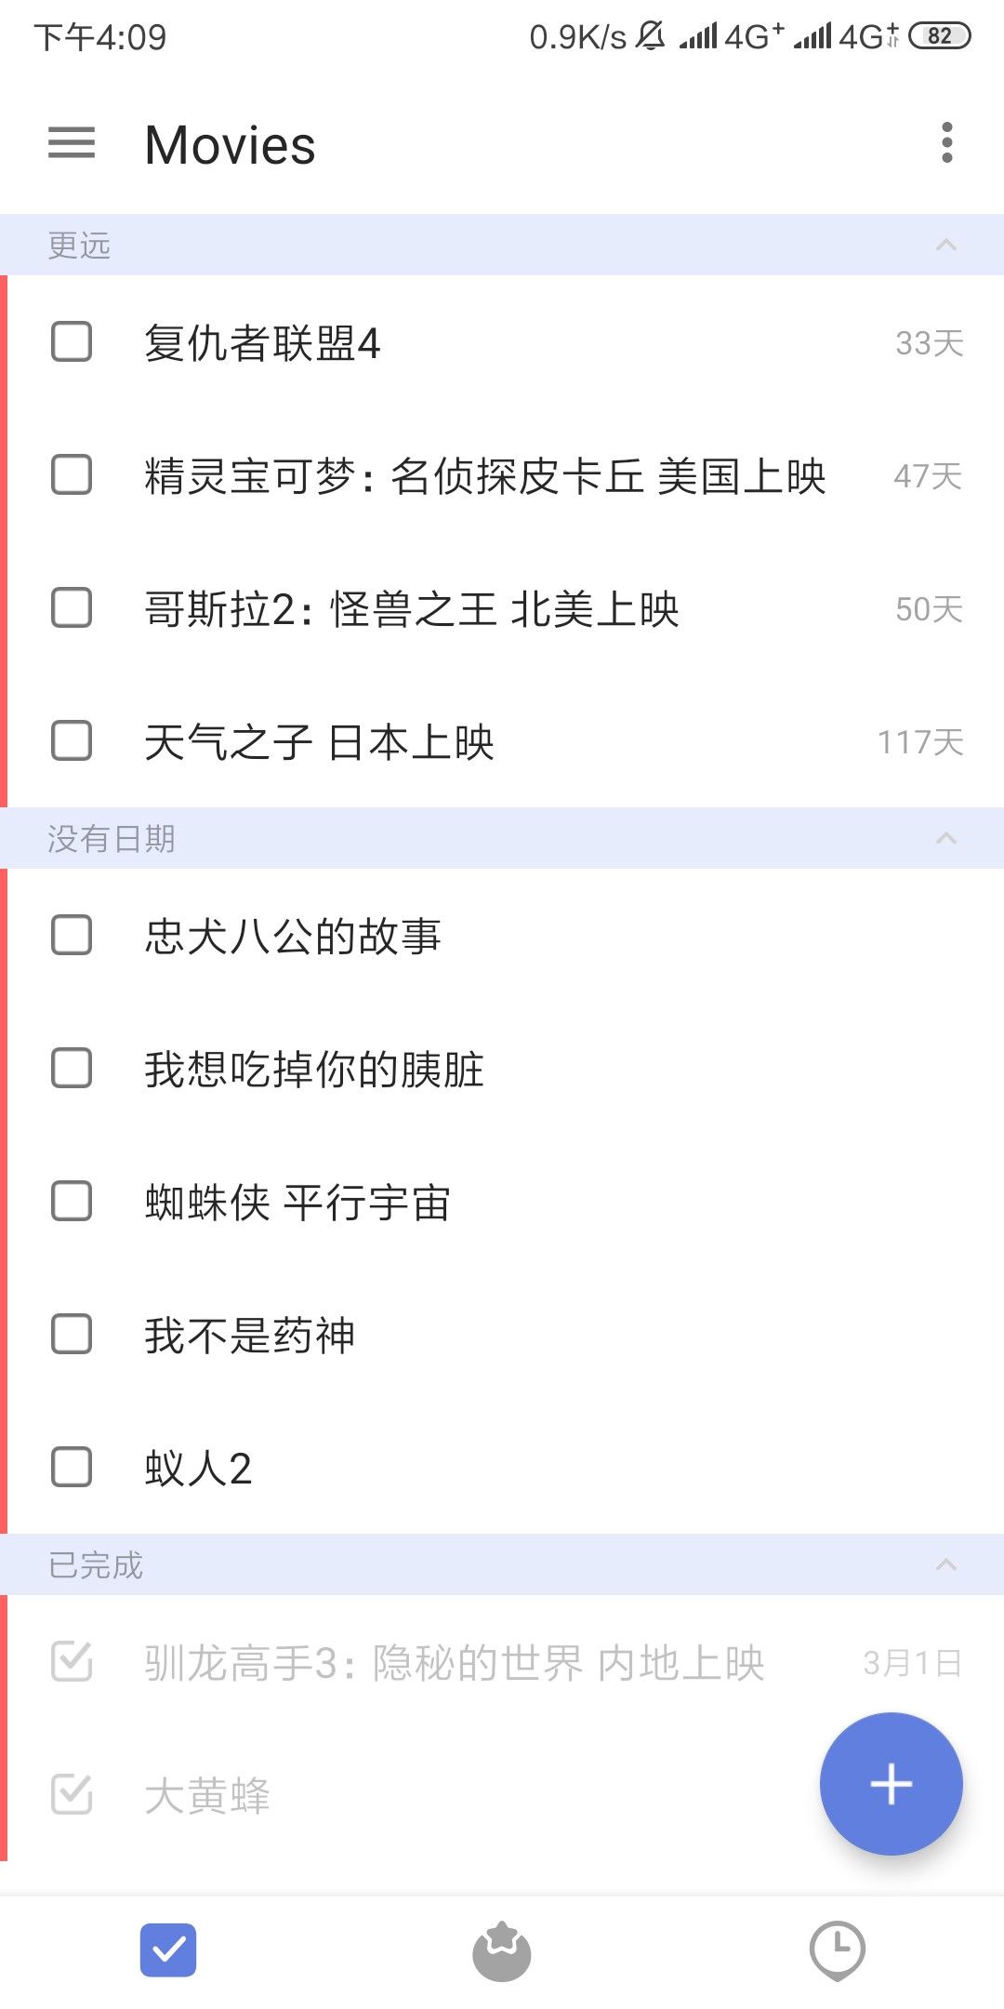Viewport: 1004px width, 2009px height.
Task: Uncheck the completed 大黄蜂 task
Action: [x=72, y=1794]
